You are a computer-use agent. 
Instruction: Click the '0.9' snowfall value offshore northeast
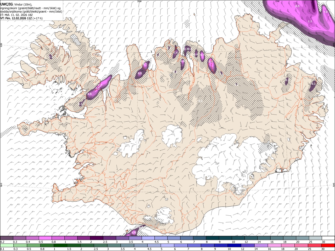(297, 6)
